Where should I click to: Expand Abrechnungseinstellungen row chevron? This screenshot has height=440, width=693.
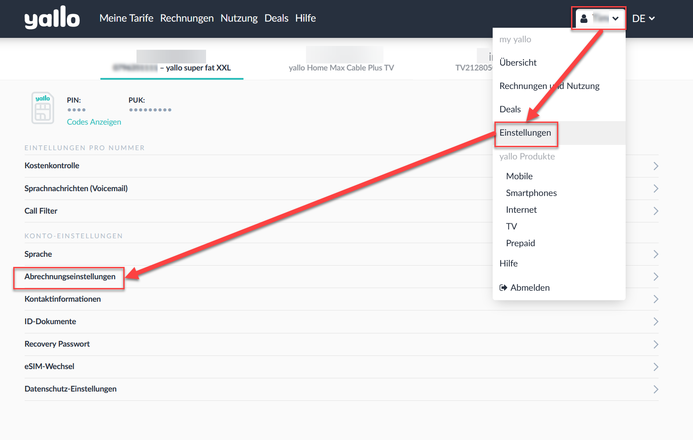point(656,277)
